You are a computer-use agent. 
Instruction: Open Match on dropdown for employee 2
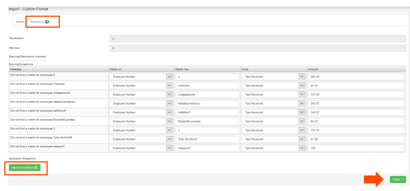[141, 77]
